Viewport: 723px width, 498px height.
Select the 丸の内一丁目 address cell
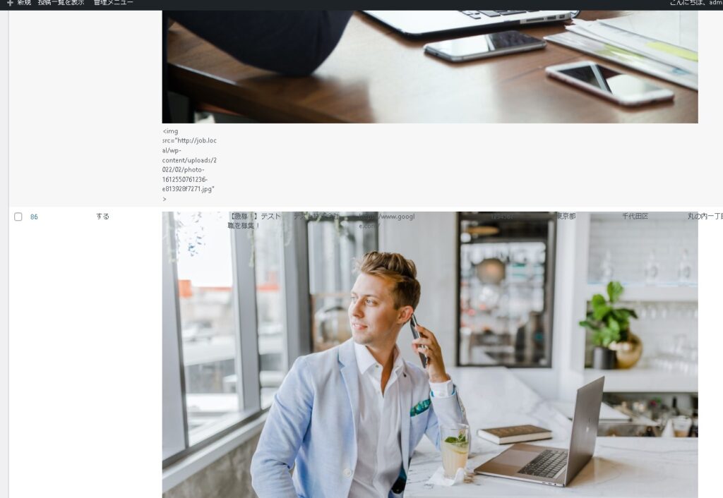coord(705,216)
